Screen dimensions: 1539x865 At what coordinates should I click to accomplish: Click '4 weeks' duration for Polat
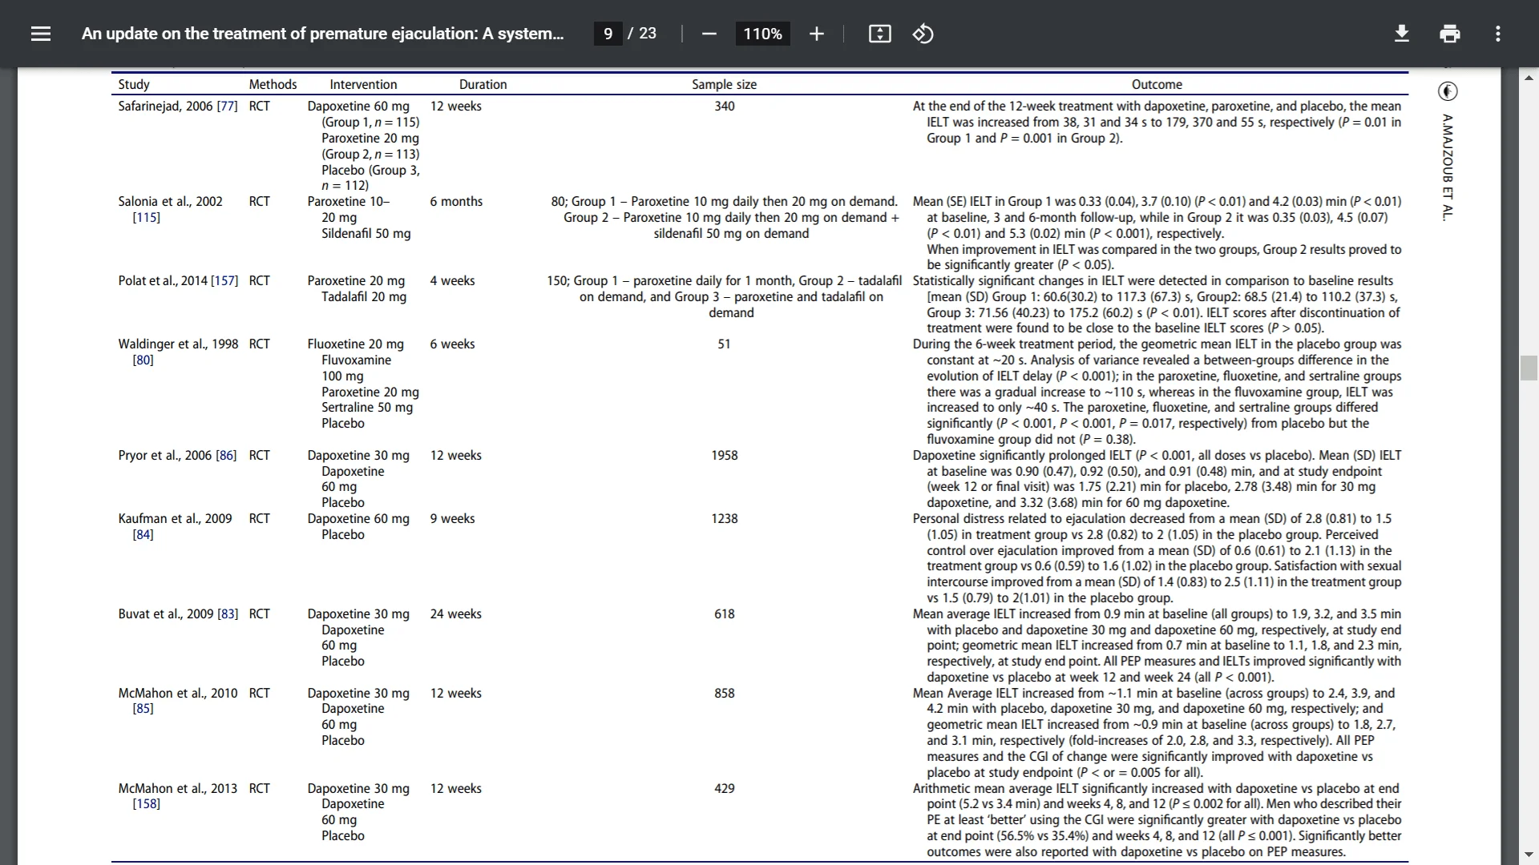point(452,281)
